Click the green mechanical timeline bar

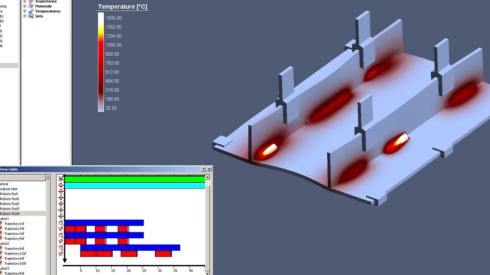135,179
